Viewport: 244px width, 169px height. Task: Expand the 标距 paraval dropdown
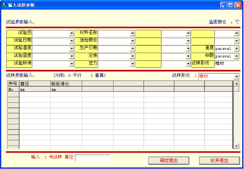click(x=237, y=56)
